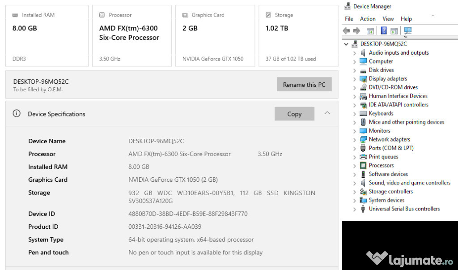Screen dimensions: 458x270
Task: Click the Help toolbar icon in Device Manager
Action: point(383,31)
